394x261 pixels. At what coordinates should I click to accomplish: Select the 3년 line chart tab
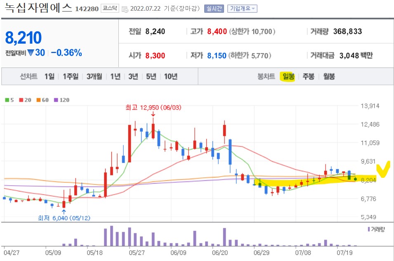point(133,76)
